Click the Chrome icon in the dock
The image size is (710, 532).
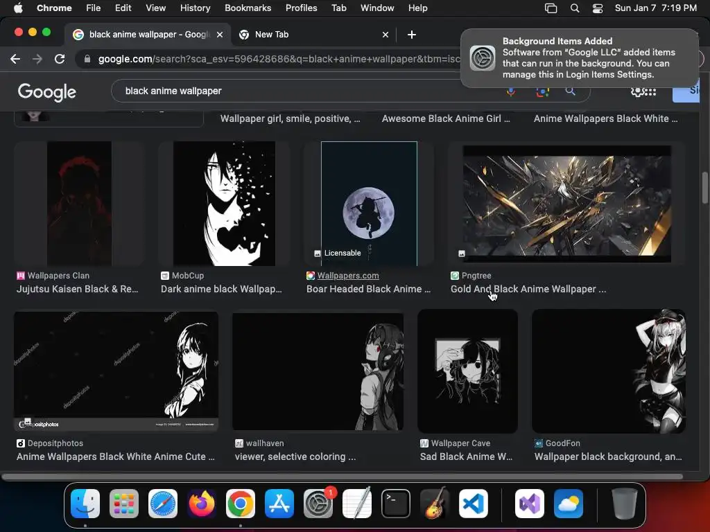tap(241, 504)
